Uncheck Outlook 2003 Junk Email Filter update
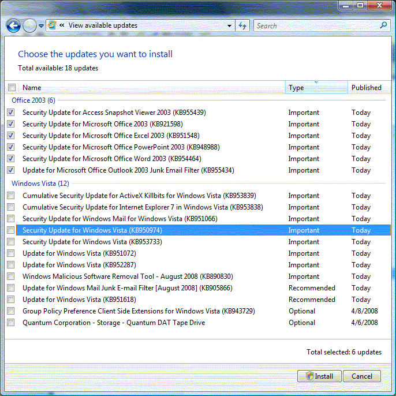 coord(11,170)
